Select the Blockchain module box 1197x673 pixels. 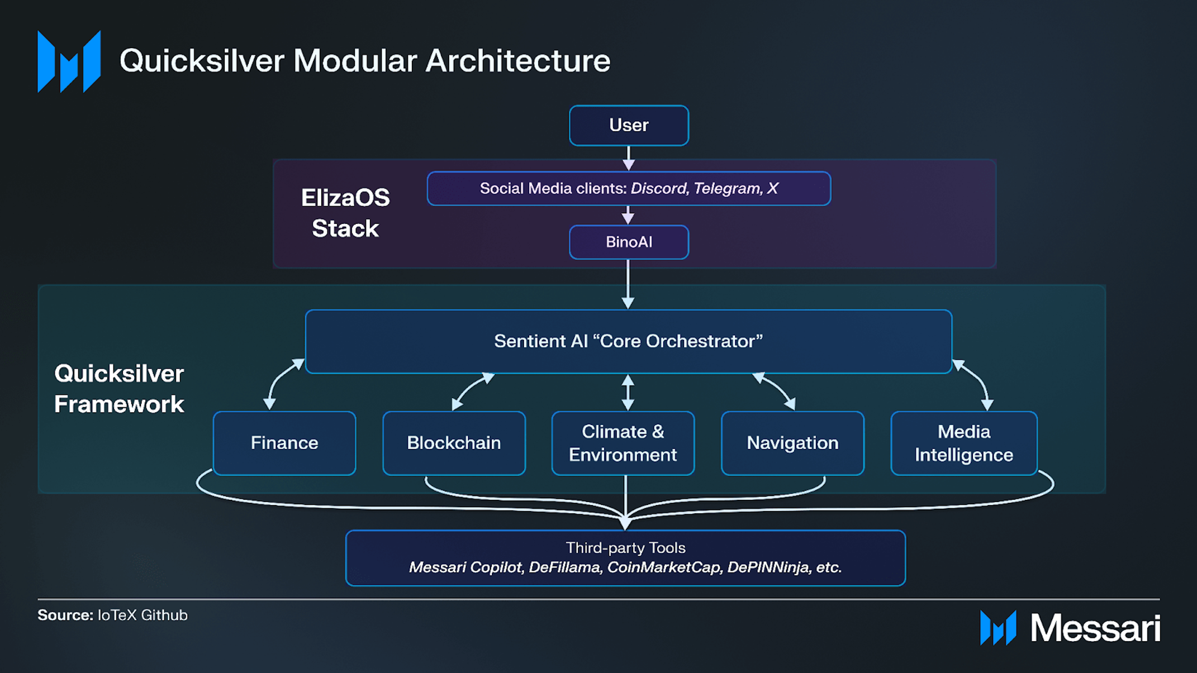[454, 443]
